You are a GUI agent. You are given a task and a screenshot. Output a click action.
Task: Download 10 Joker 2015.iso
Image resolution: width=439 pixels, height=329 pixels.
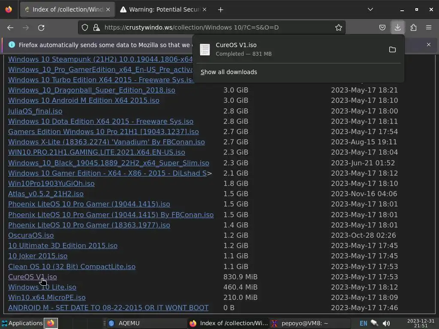click(x=38, y=256)
